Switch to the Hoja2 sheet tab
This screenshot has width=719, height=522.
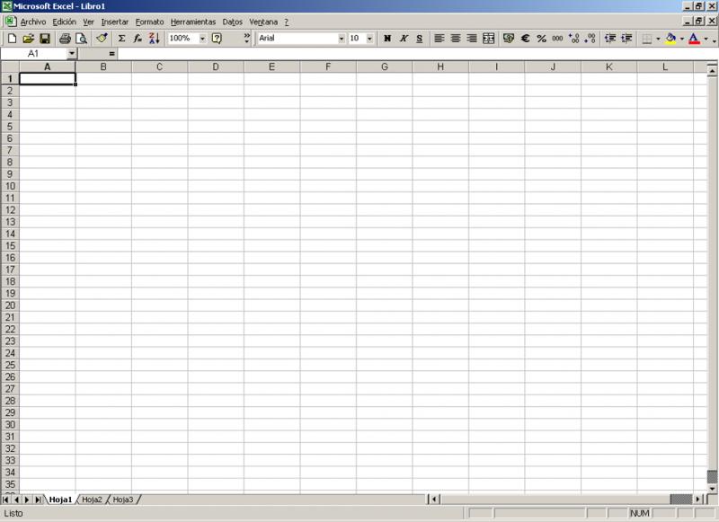pyautogui.click(x=92, y=500)
